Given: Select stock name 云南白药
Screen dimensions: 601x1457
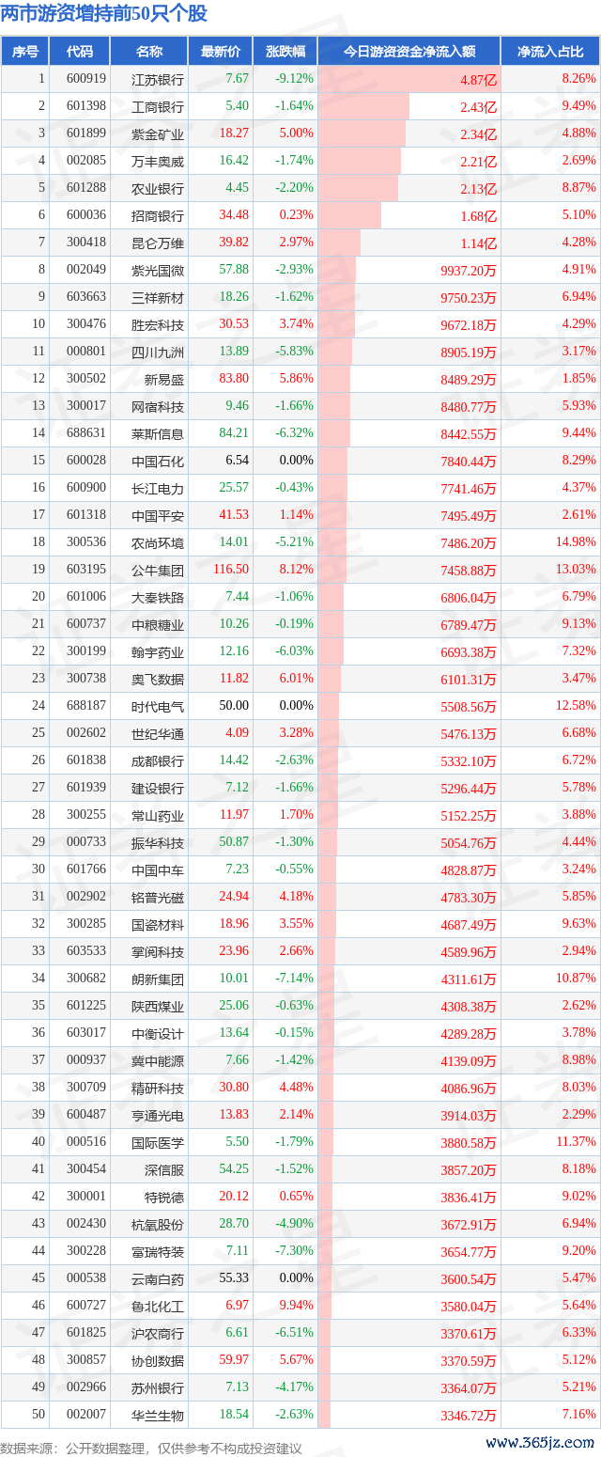Looking at the screenshot, I should [159, 1279].
